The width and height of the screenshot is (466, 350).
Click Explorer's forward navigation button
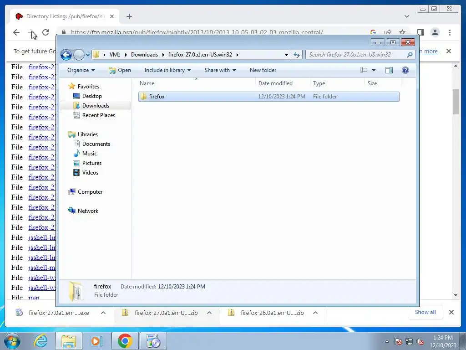[79, 55]
